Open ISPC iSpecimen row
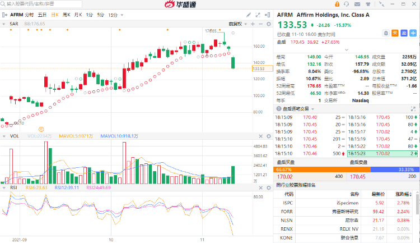 344,203
